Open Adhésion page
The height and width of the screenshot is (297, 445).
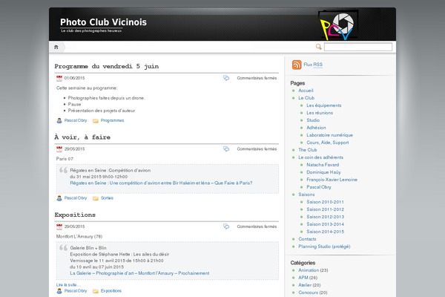pyautogui.click(x=316, y=128)
